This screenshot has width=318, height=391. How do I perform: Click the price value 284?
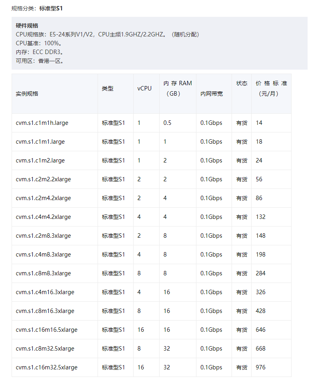click(261, 274)
